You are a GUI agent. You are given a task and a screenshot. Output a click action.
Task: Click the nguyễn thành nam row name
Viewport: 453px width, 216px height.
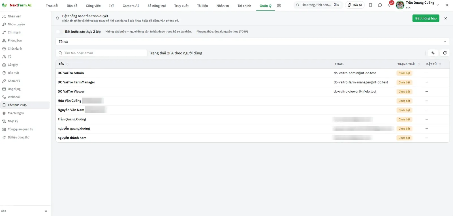coord(72,138)
